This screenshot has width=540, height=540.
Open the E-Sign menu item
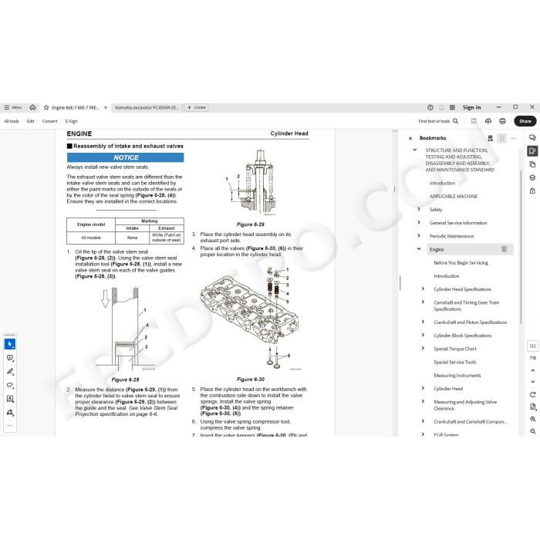pos(71,121)
